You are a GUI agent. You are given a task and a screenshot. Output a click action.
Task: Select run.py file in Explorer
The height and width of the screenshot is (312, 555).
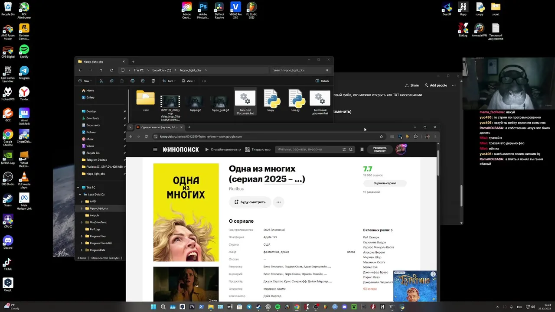click(270, 101)
